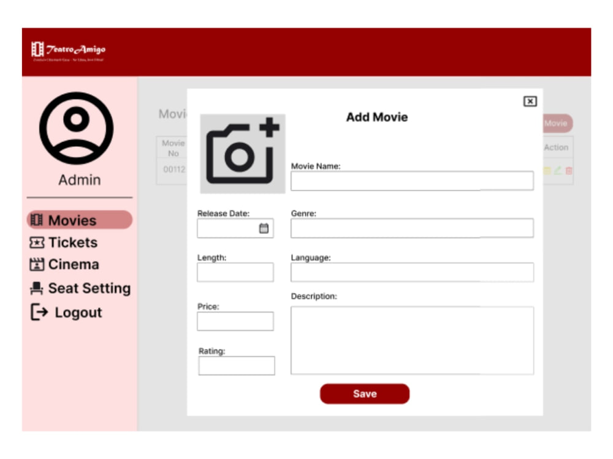Click the dimmed yellow view icon in Action column
This screenshot has width=613, height=459.
coord(547,171)
